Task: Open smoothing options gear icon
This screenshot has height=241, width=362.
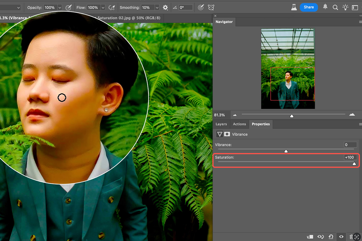Action: 165,8
